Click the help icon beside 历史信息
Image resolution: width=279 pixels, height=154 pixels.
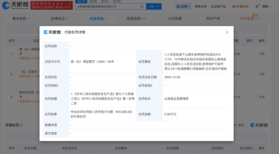click(x=261, y=19)
